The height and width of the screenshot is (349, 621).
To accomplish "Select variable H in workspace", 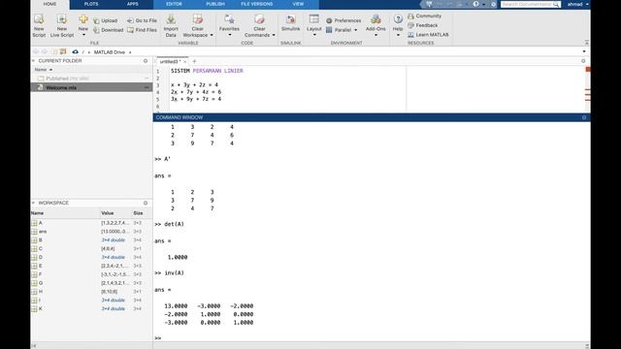I will pos(91,292).
